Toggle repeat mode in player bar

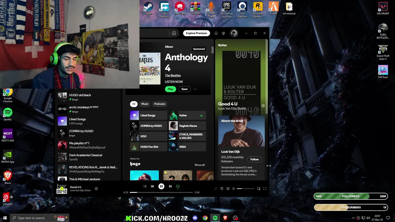(178, 186)
